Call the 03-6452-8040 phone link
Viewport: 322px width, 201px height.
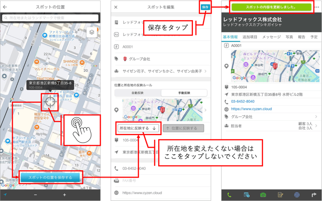click(243, 101)
